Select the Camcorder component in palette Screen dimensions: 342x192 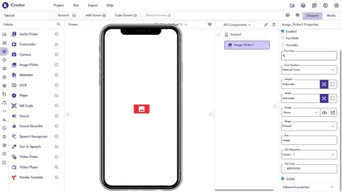[27, 44]
